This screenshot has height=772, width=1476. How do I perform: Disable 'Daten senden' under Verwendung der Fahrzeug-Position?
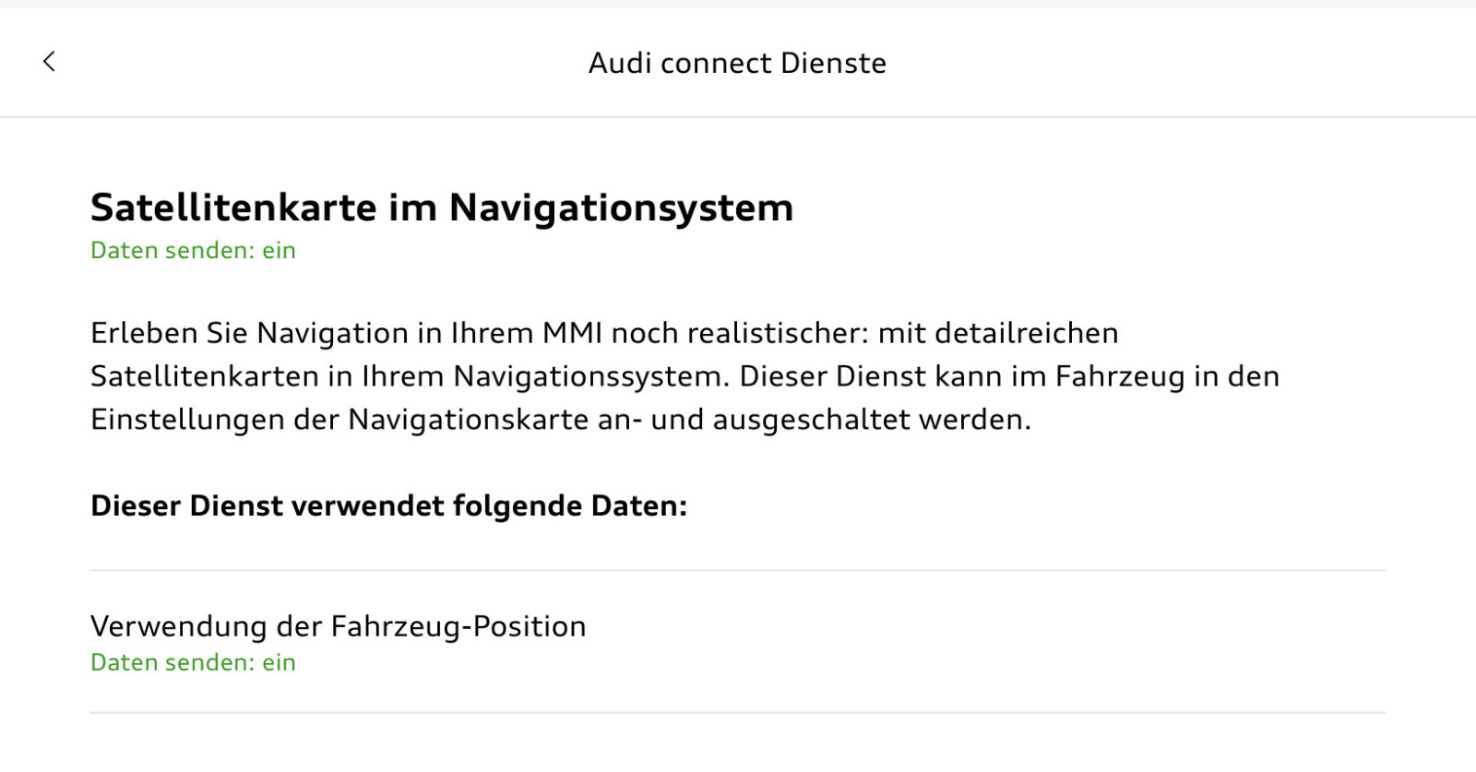193,662
